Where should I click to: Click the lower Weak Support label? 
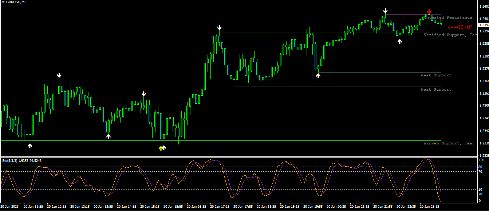pyautogui.click(x=436, y=89)
